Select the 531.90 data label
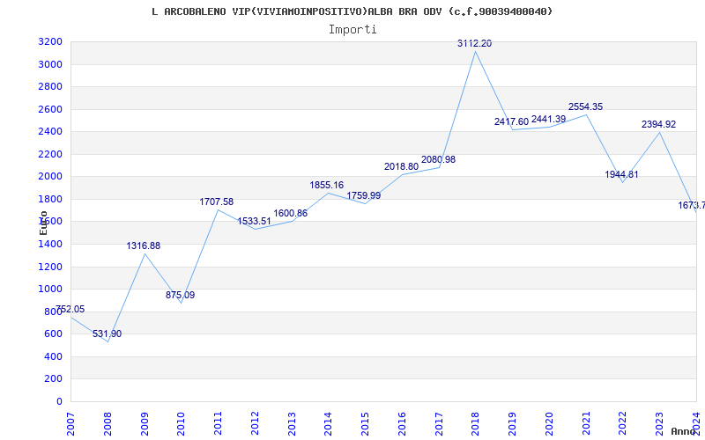 pyautogui.click(x=107, y=334)
